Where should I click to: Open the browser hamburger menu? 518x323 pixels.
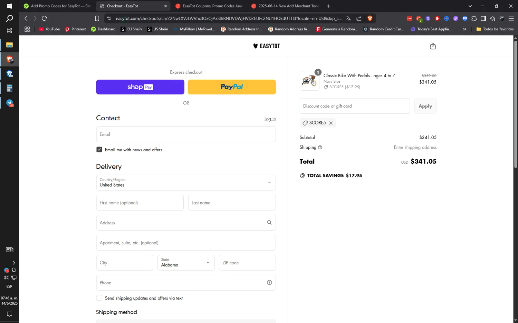click(x=511, y=18)
